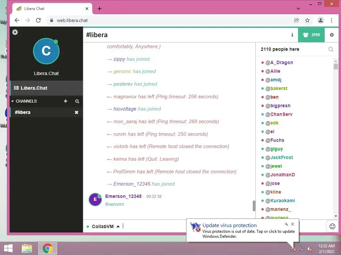Click the chat message area scrollbar
341x255 pixels.
[x=254, y=206]
